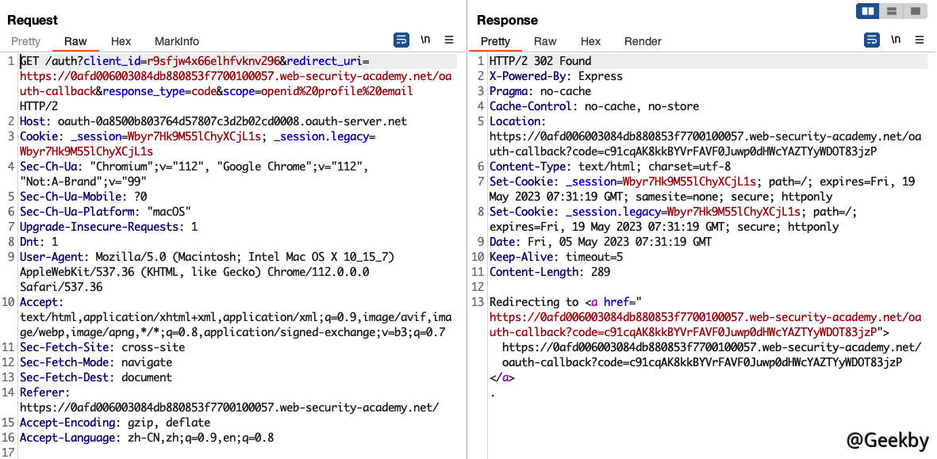Viewport: 937px width, 459px height.
Task: Show non-printable characters in Request panel
Action: click(x=425, y=40)
